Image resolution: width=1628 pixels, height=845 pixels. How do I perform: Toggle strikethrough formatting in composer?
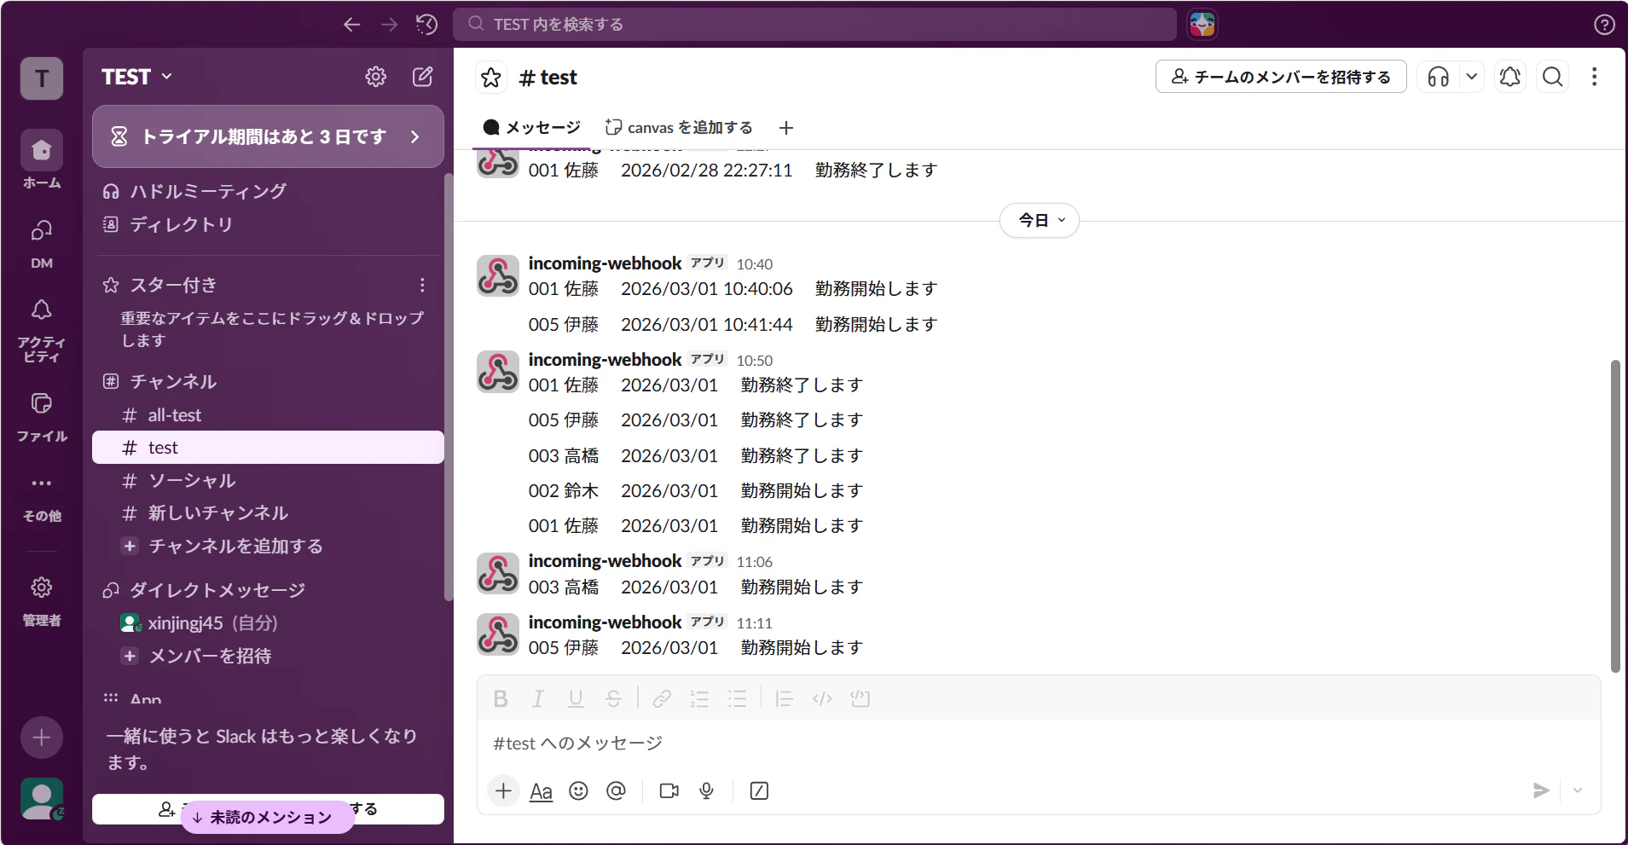[613, 699]
